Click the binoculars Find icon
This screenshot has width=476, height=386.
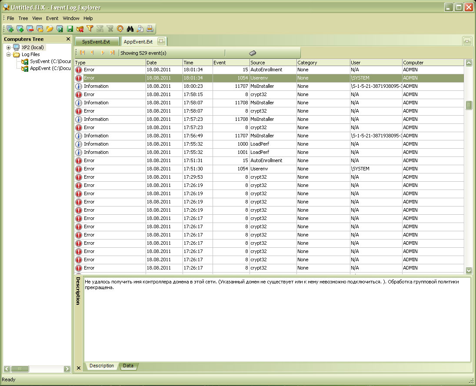(x=130, y=29)
